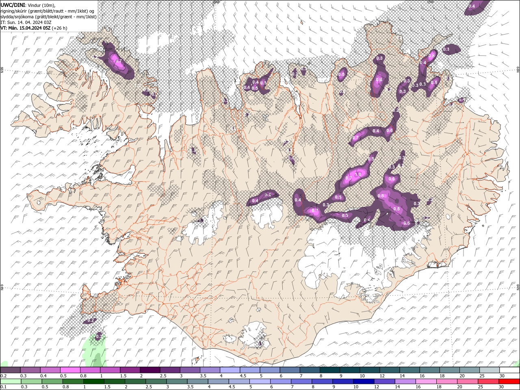Click the 'IT: Sun. 14. 04. 2024 03Z' line
The width and height of the screenshot is (520, 390).
coord(26,22)
